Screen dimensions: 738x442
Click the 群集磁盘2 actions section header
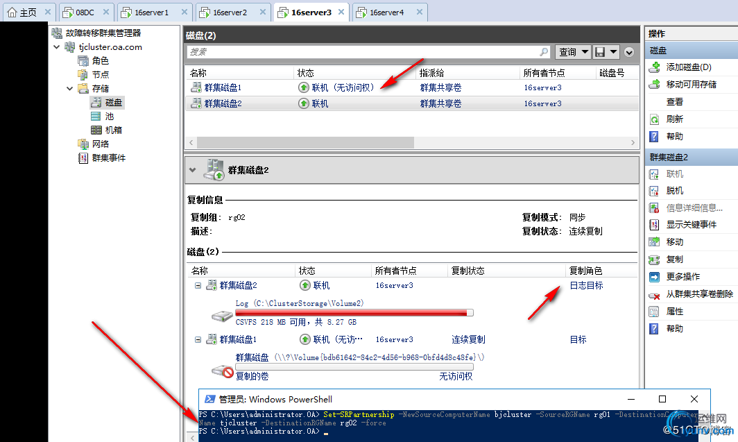click(692, 158)
